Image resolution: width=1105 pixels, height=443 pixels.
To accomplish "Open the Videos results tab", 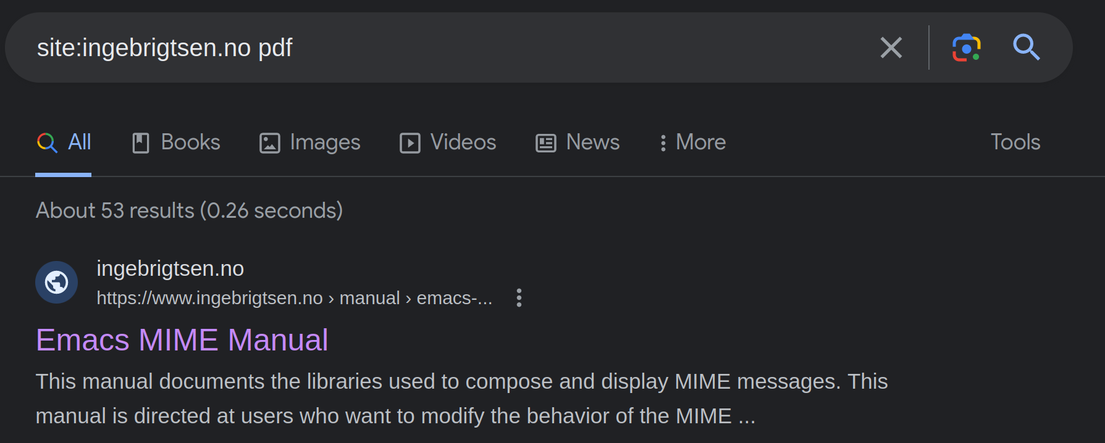I will 448,143.
